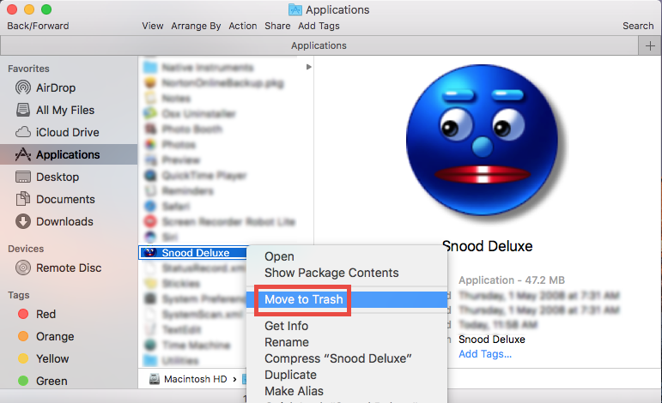Click the Snood Deluxe row icon
The height and width of the screenshot is (403, 662).
(x=149, y=252)
